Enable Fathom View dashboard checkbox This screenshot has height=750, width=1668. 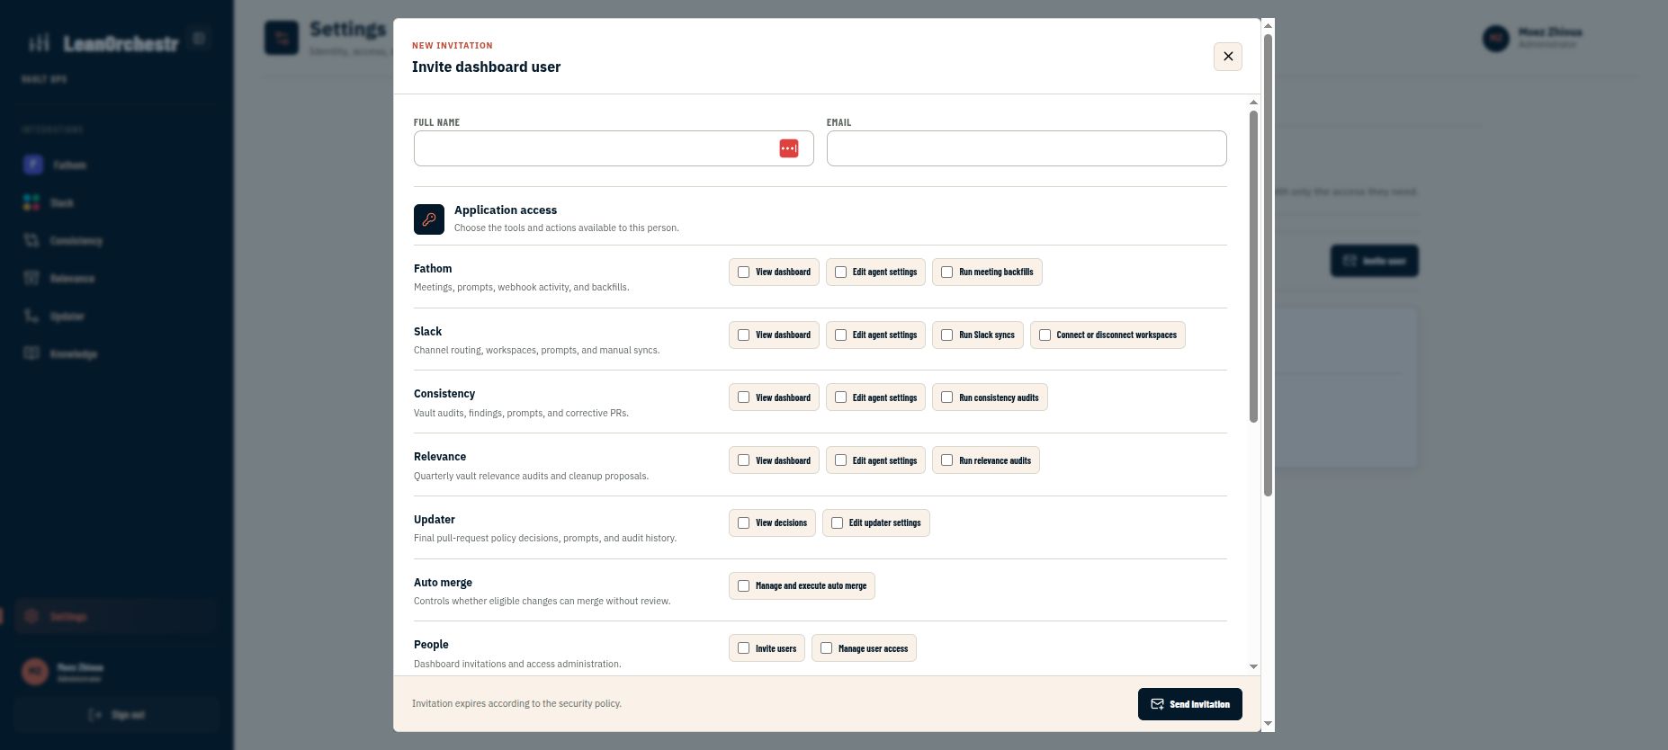pyautogui.click(x=743, y=272)
